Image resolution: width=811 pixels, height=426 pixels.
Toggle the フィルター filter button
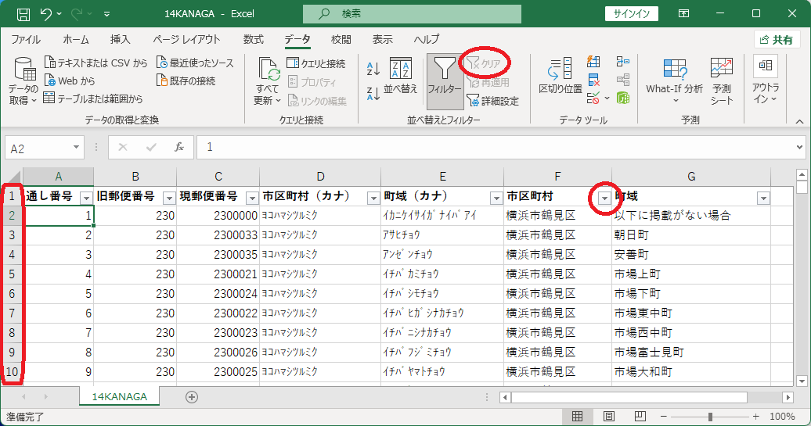click(x=445, y=81)
